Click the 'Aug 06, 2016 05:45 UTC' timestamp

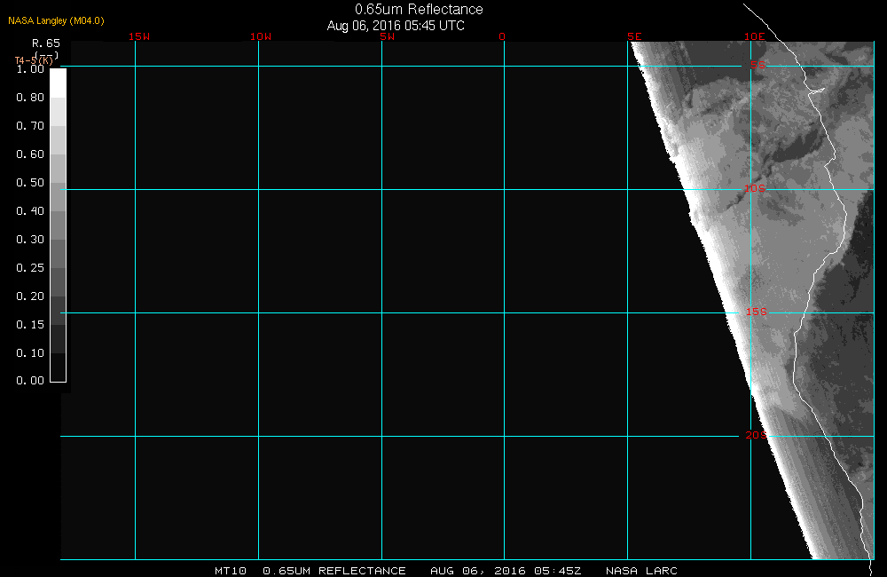(x=396, y=26)
